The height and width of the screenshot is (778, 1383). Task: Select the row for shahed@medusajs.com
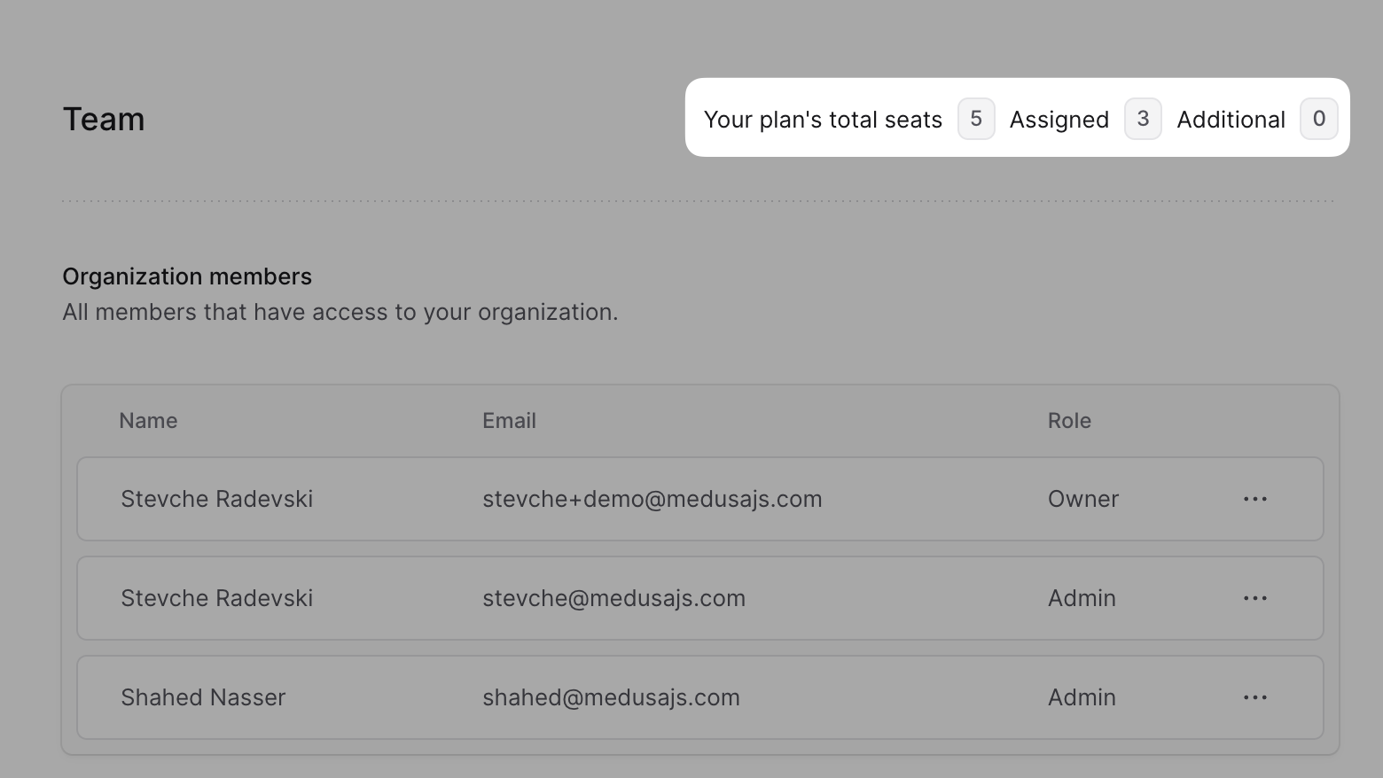(612, 697)
